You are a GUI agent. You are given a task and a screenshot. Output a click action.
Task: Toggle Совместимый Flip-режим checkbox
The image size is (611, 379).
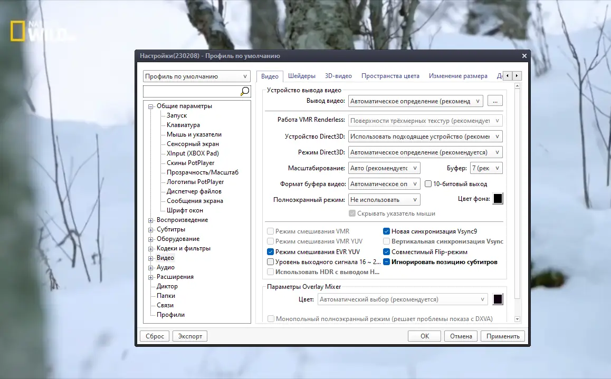[386, 252]
